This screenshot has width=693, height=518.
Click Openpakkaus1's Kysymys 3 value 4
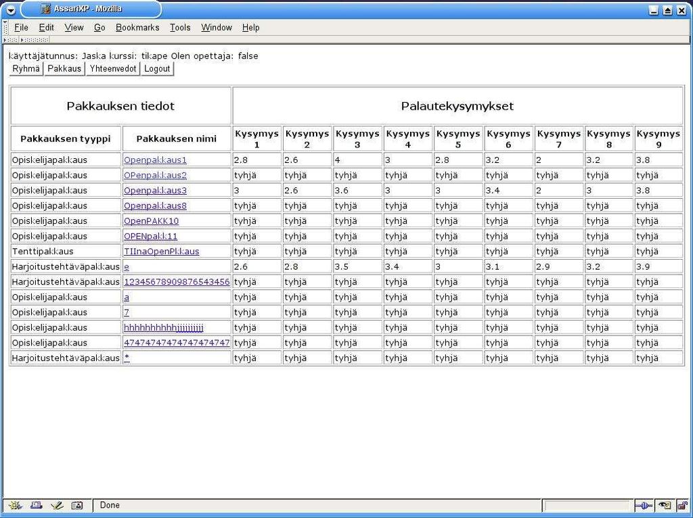338,160
